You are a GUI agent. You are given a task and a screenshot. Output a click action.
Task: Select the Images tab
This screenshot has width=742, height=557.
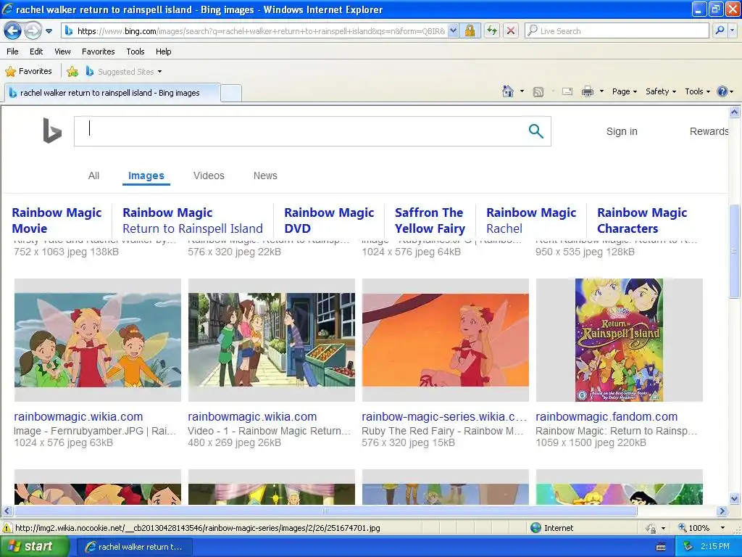click(146, 176)
